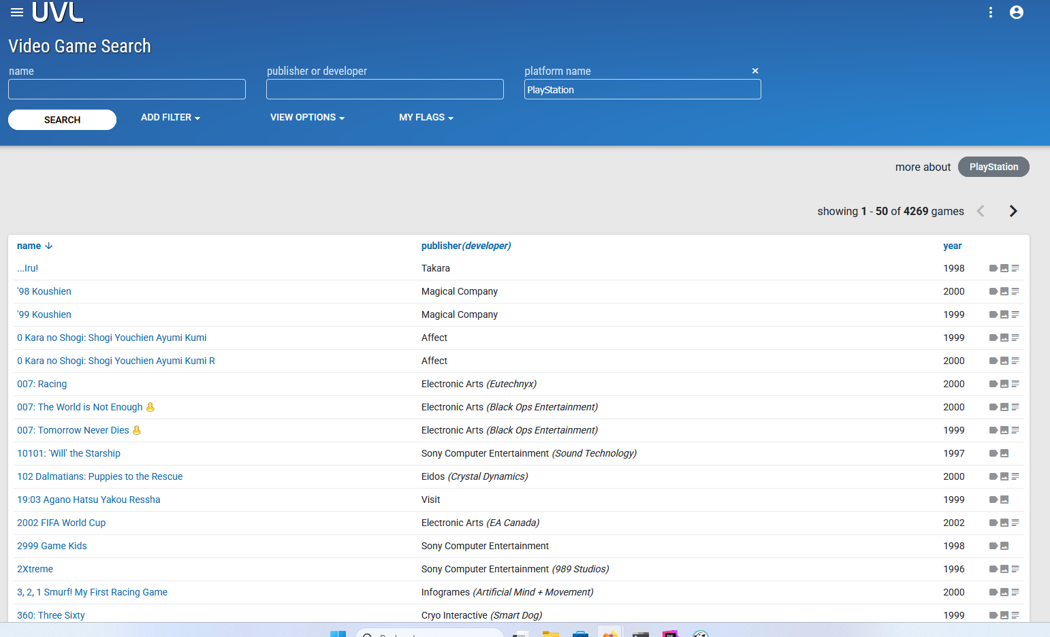This screenshot has width=1050, height=637.
Task: Click the year 2002 in the FIFA World Cup row
Action: pyautogui.click(x=954, y=523)
